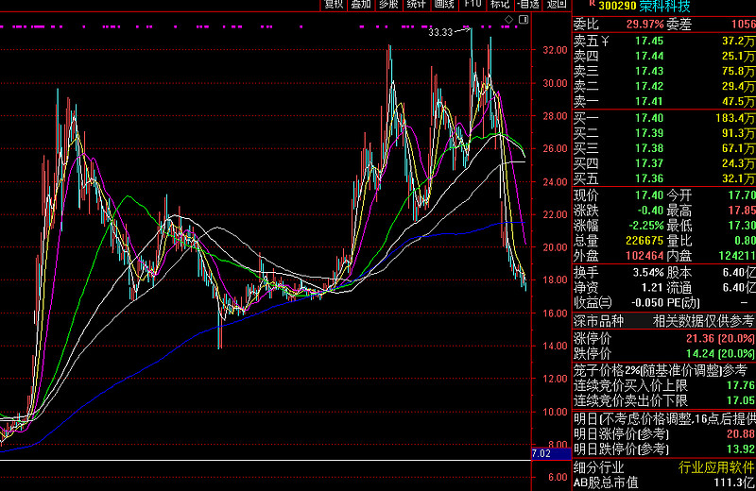Image resolution: width=756 pixels, height=491 pixels.
Task: Click the 叠加 overlay button
Action: [361, 5]
